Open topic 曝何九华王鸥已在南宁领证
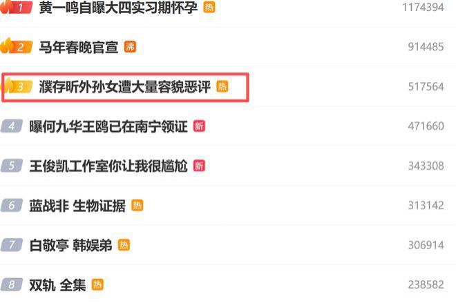Screen dimensions: 456x303 (x=108, y=126)
